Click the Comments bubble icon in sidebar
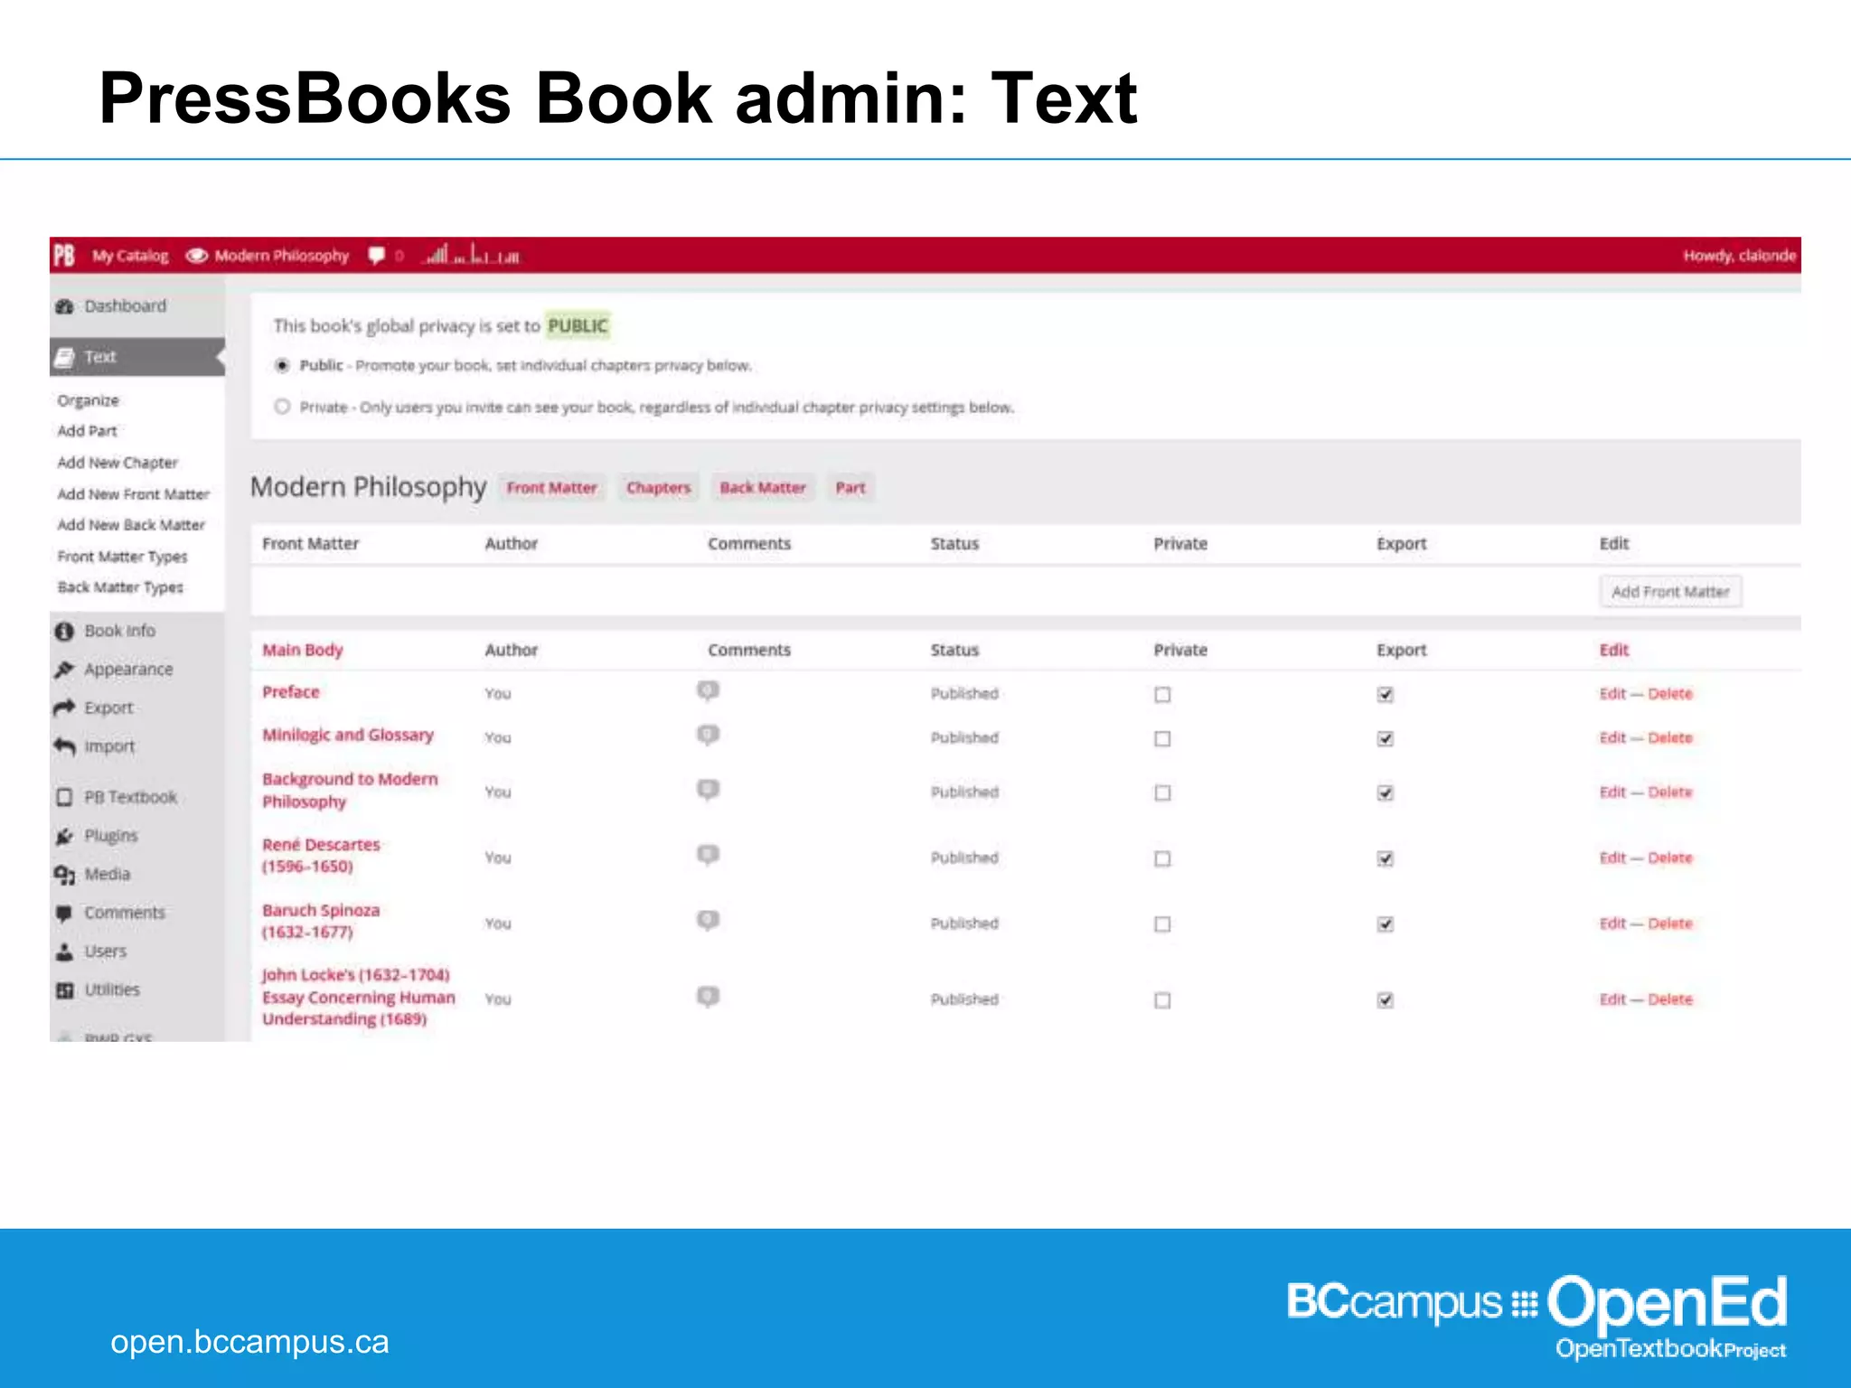This screenshot has height=1388, width=1851. tap(64, 913)
